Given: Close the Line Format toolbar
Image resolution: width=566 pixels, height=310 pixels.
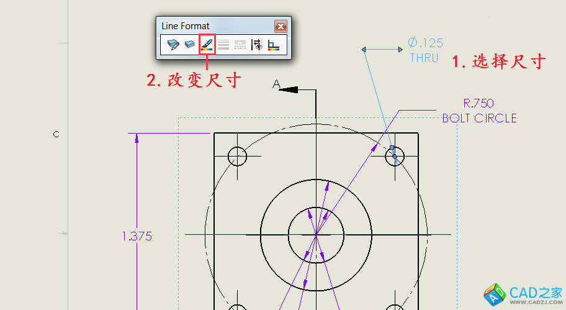Looking at the screenshot, I should click(281, 26).
